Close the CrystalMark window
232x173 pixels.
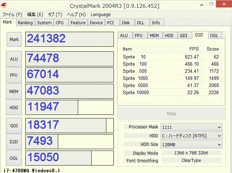(x=224, y=4)
